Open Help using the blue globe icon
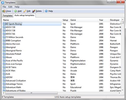The image size is (126, 100). click(46, 11)
